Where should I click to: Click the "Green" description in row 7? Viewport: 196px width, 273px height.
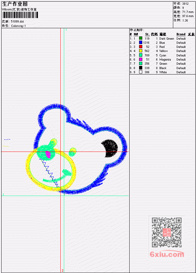click(163, 64)
